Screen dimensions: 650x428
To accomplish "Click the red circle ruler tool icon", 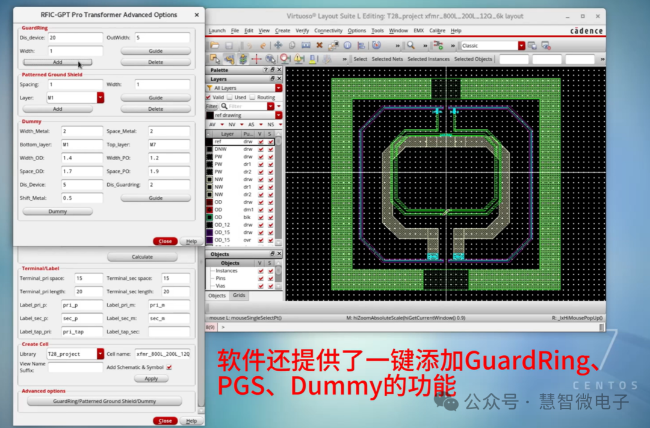I will coord(285,59).
